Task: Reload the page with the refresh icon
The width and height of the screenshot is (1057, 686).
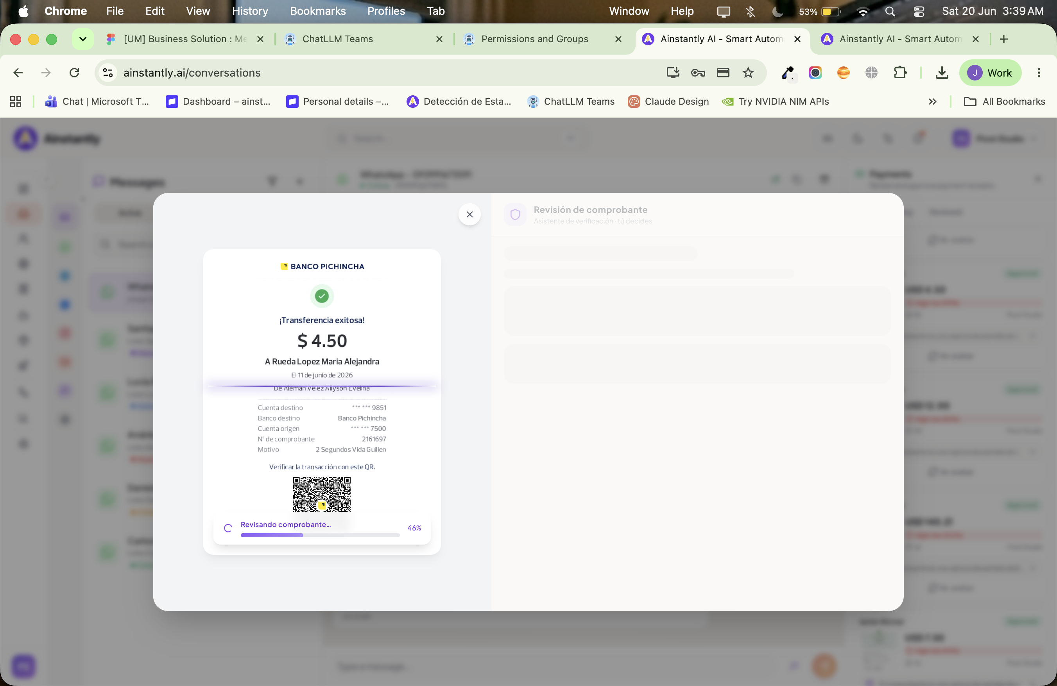Action: tap(74, 72)
